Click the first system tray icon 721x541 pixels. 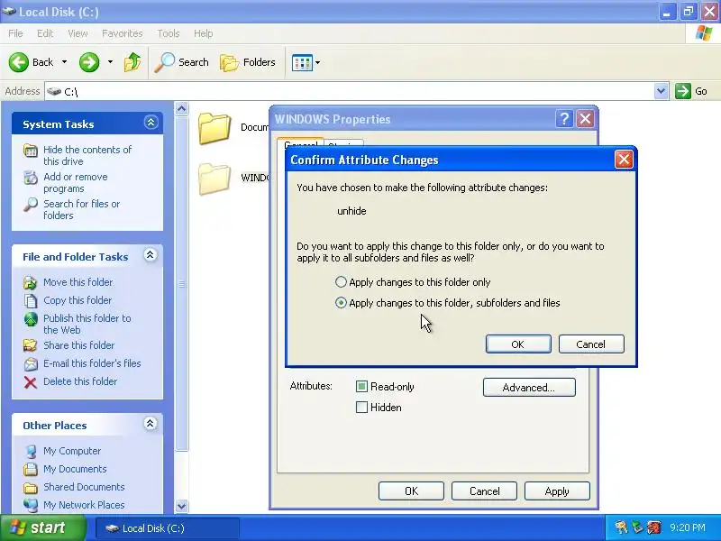click(x=621, y=527)
